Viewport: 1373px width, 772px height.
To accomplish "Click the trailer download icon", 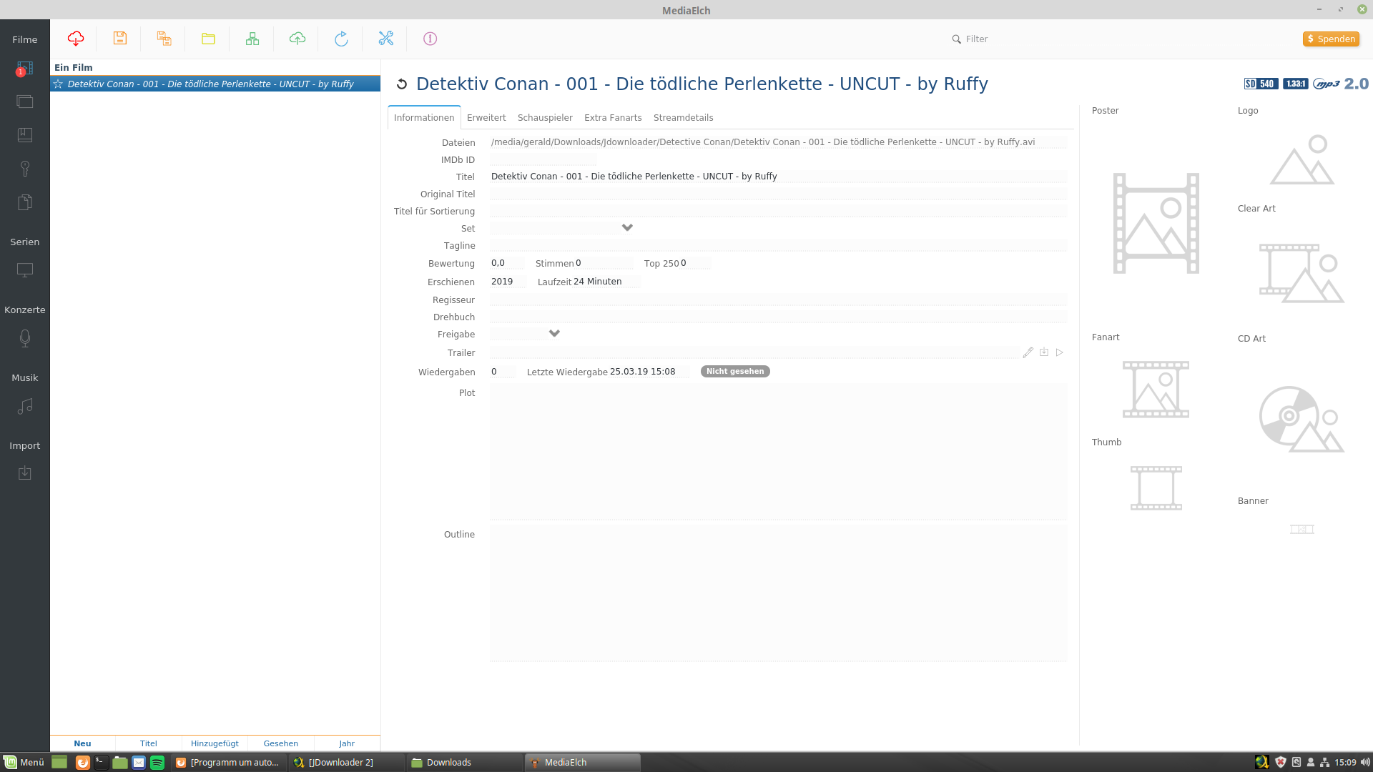I will (1044, 352).
